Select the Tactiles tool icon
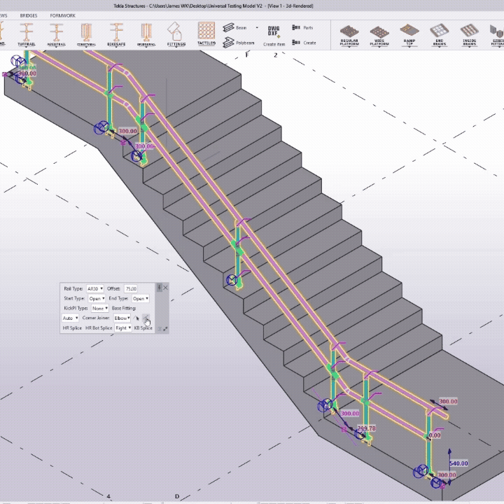This screenshot has width=504, height=504. tap(206, 32)
